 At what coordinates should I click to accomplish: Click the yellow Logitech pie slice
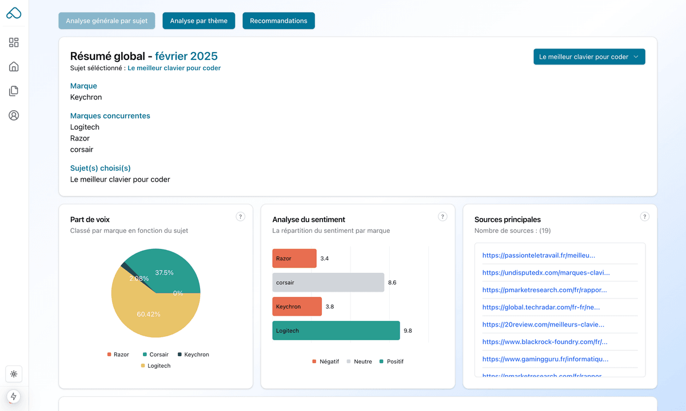tap(143, 314)
